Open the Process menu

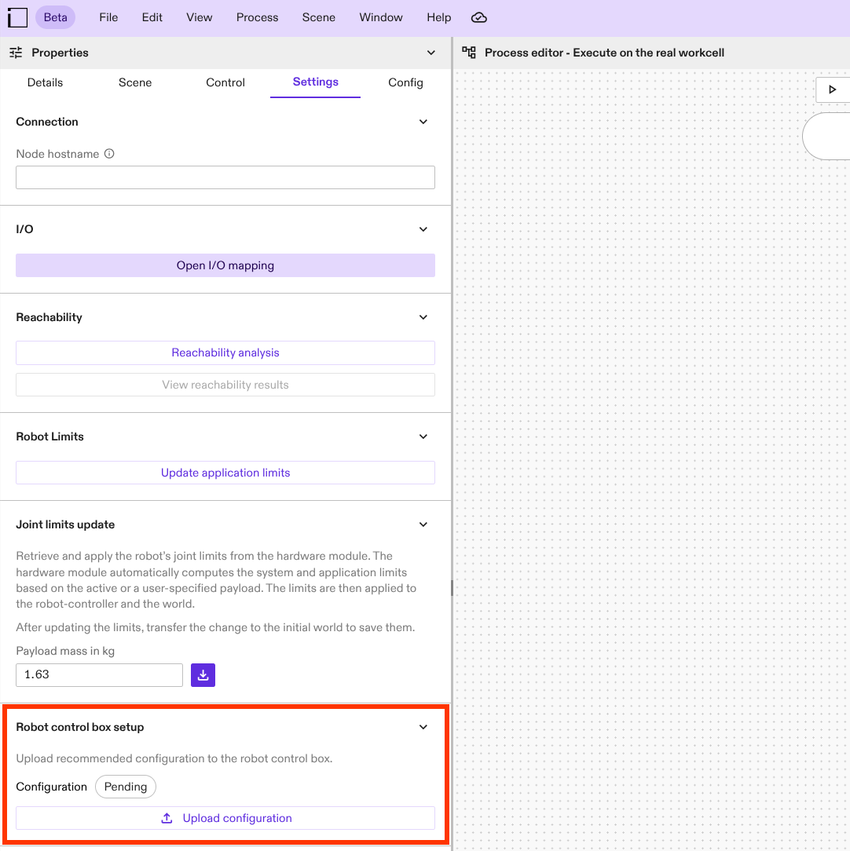(x=257, y=17)
